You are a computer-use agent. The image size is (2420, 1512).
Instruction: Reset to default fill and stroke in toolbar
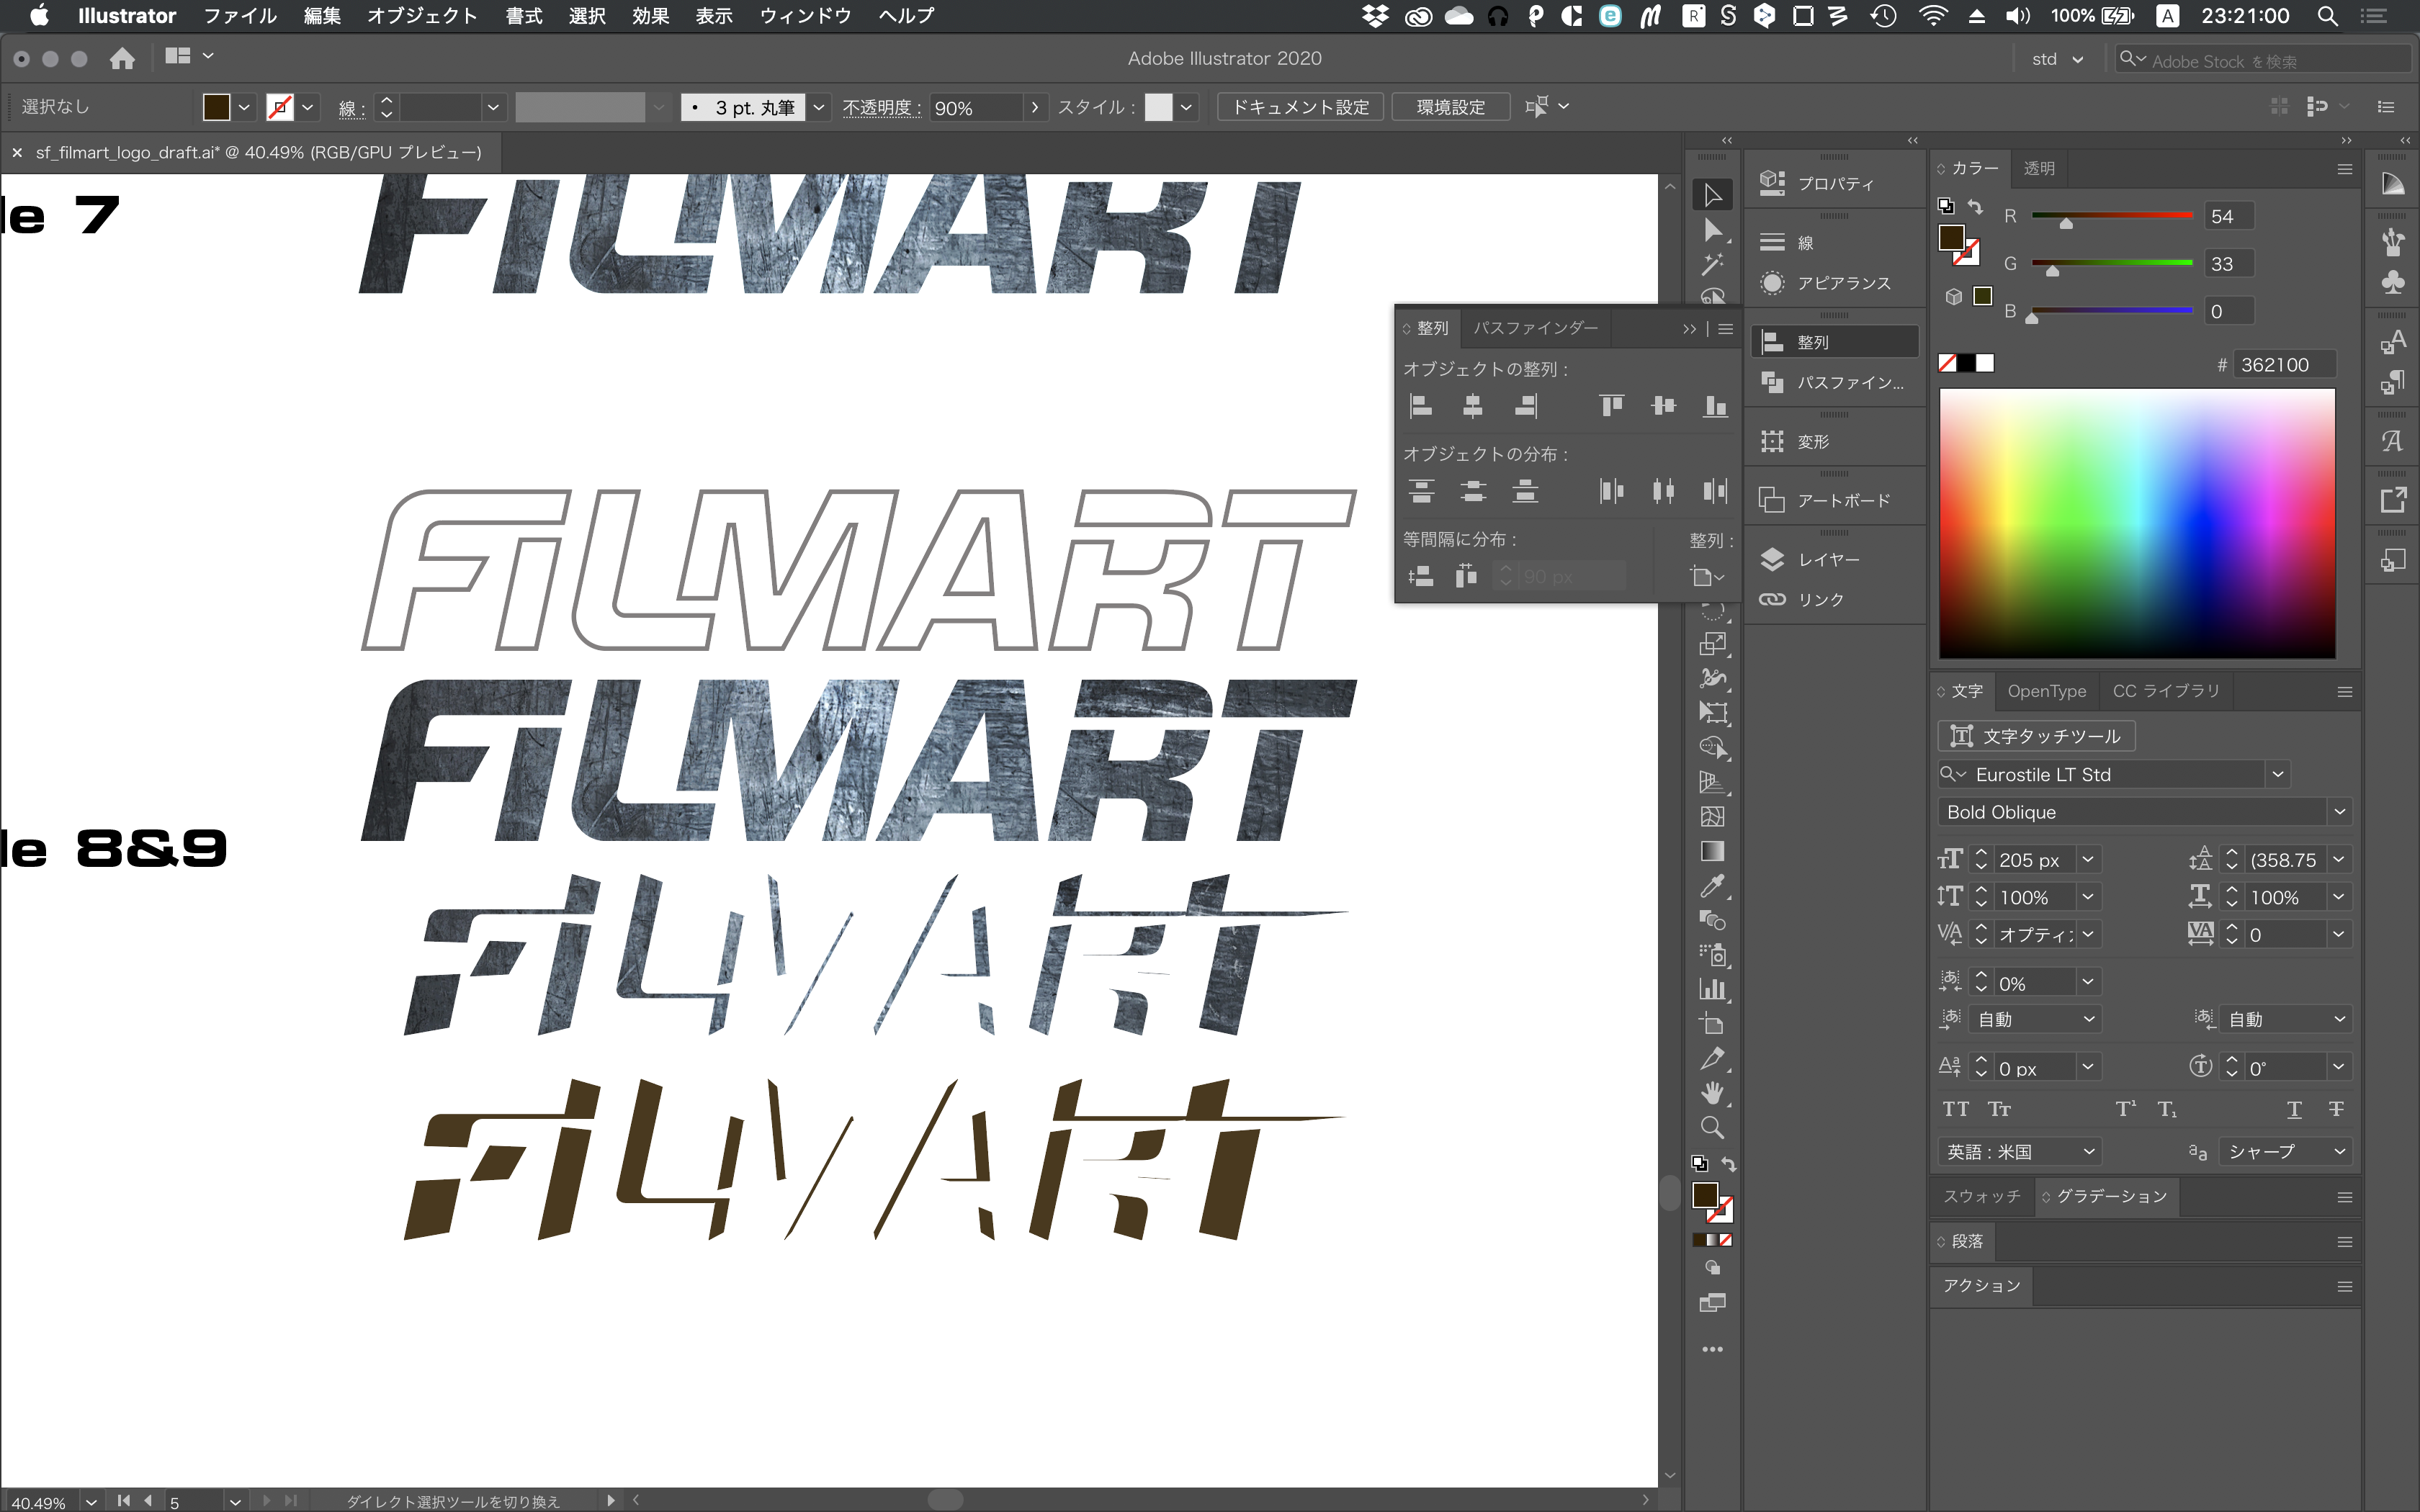coord(1699,1164)
